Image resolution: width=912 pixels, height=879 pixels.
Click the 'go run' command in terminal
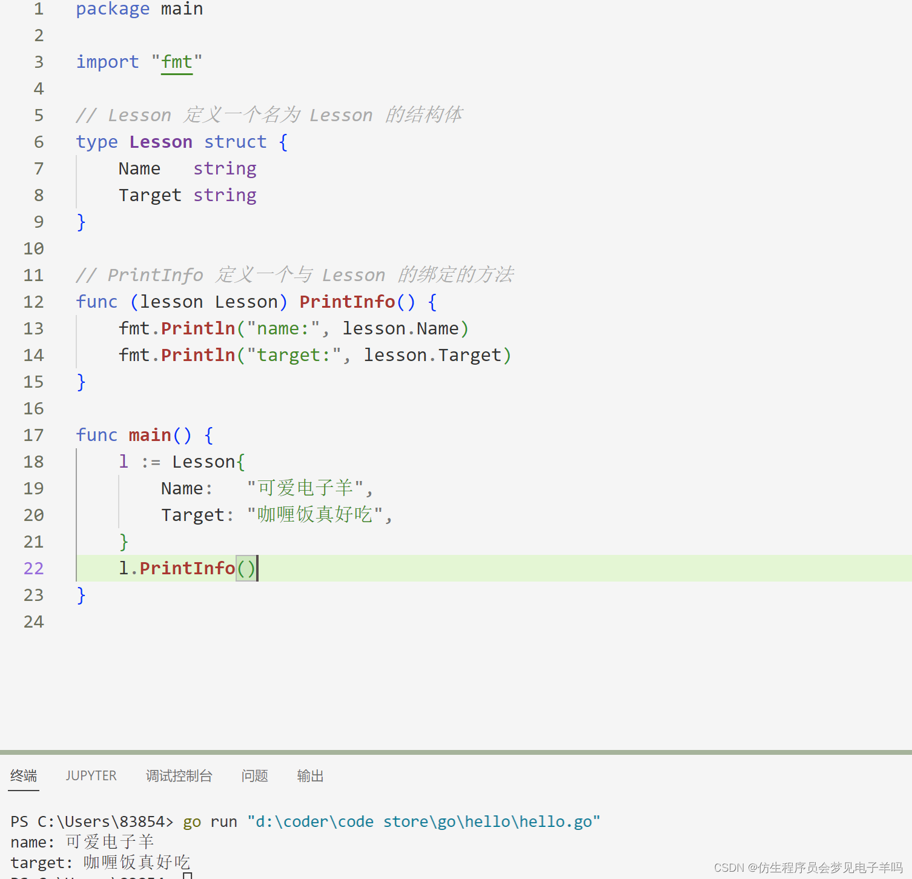click(210, 821)
